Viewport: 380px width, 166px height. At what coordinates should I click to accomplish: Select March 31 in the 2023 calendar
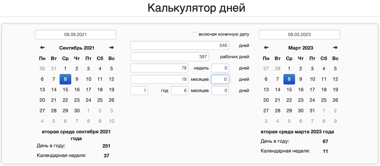[x=312, y=111]
